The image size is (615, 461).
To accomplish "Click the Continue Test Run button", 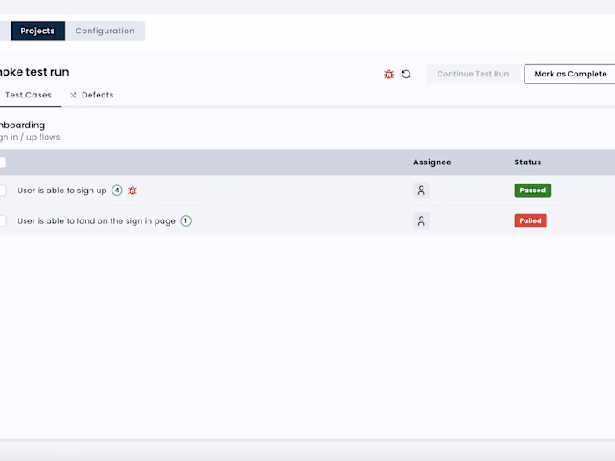I will (x=473, y=74).
